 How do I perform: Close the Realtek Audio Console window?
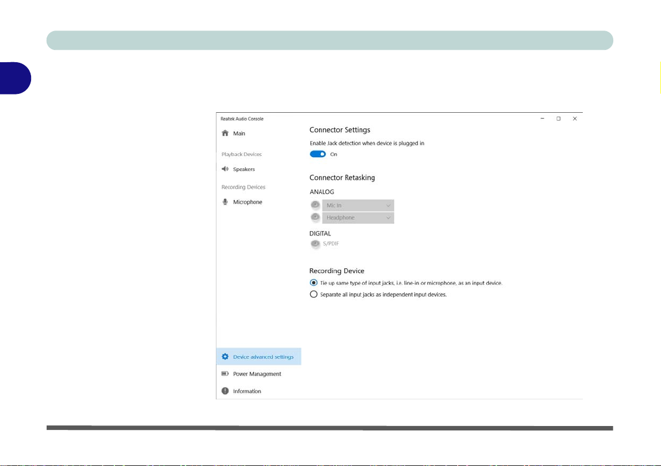coord(574,118)
